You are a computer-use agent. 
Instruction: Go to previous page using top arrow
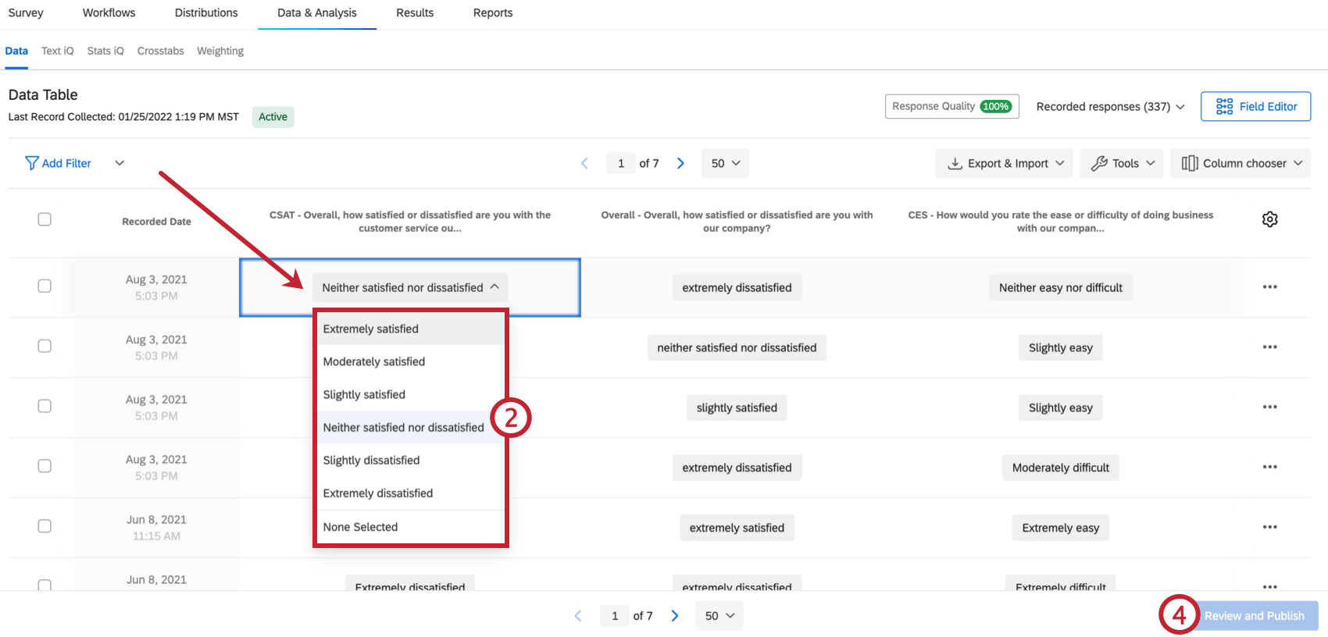(x=584, y=163)
